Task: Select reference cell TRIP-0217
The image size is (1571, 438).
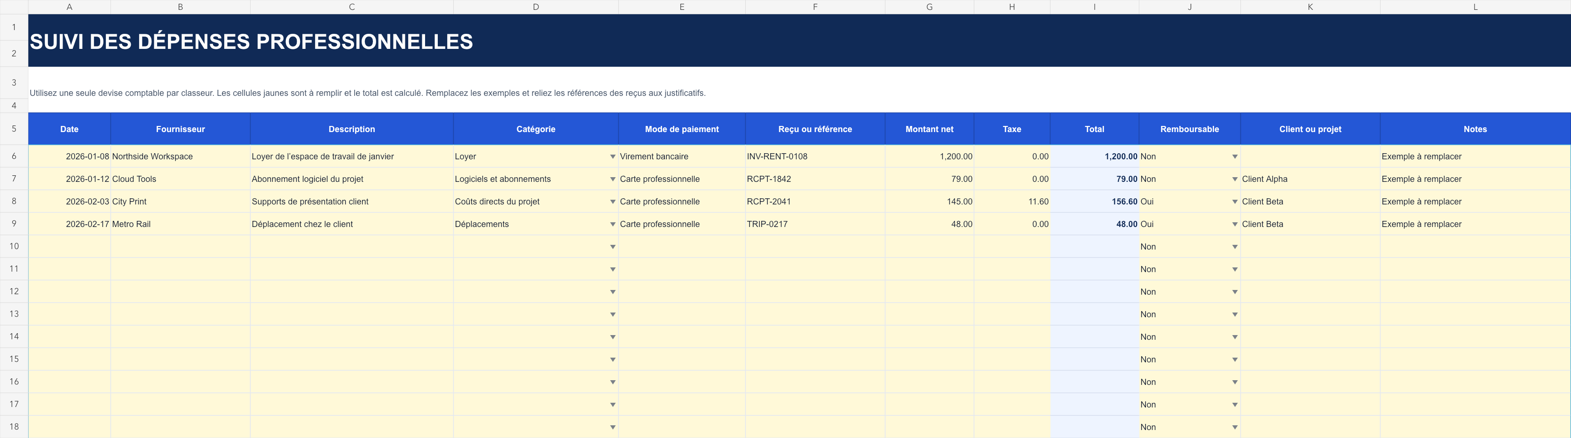Action: [x=815, y=224]
